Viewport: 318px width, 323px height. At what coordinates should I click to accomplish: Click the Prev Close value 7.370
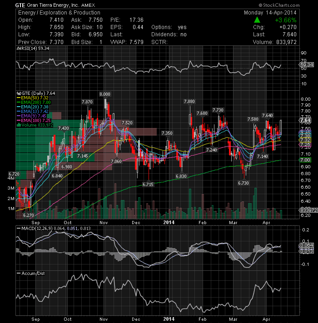tap(56, 42)
